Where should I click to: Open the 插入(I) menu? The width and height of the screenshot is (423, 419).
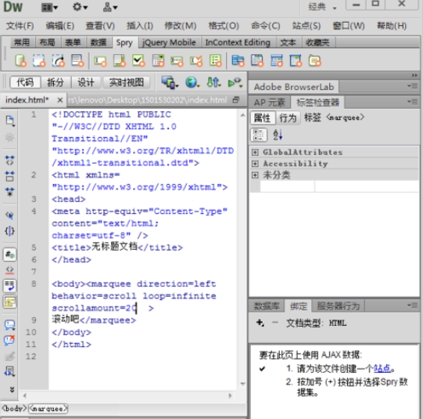140,26
